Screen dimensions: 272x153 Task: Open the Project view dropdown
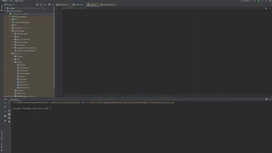tap(10, 5)
